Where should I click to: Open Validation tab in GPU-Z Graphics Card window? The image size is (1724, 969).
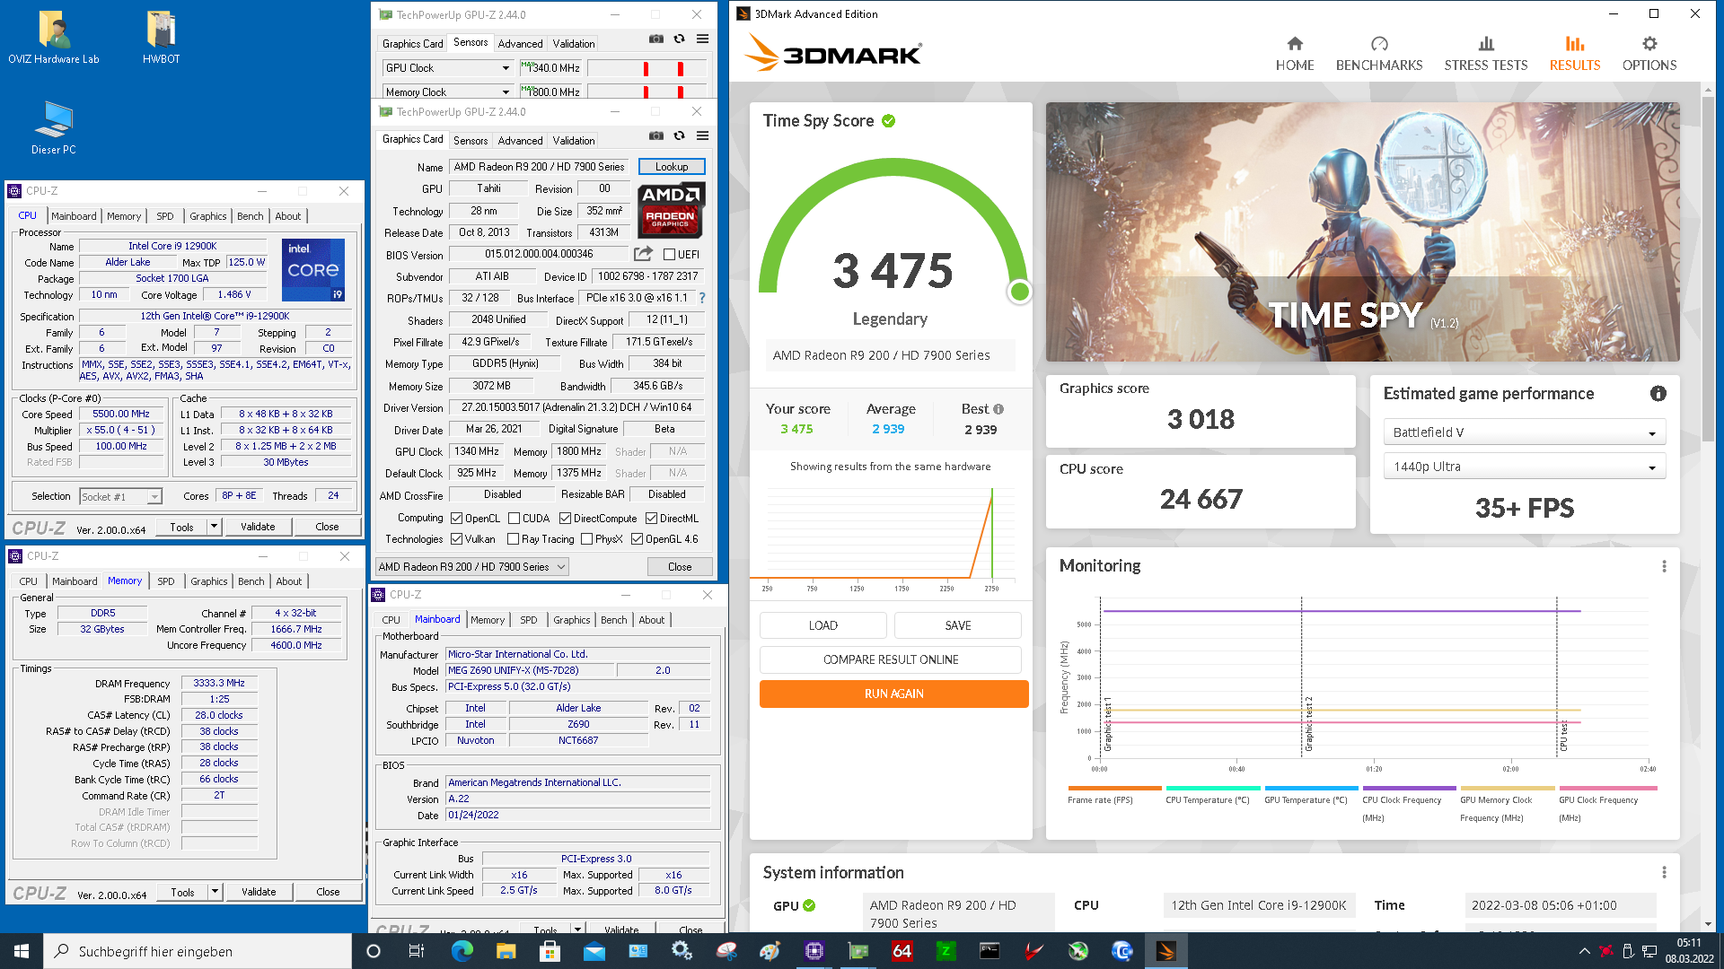coord(574,141)
